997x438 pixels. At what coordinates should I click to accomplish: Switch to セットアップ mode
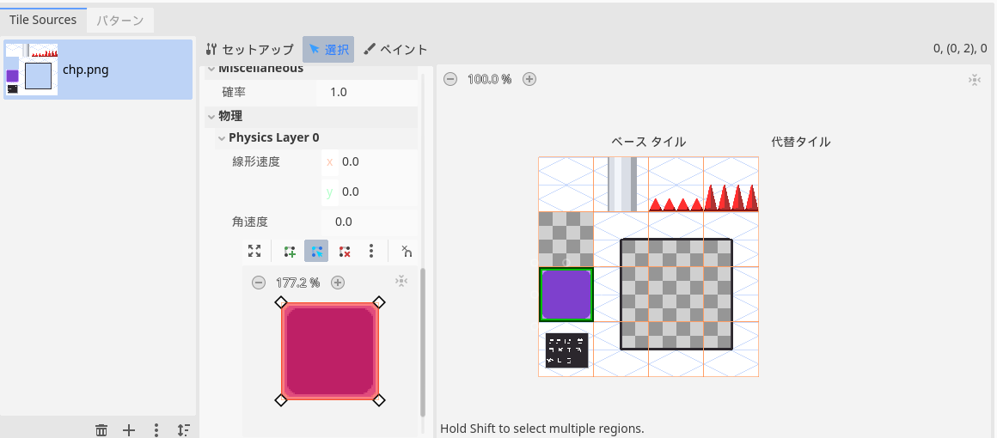click(250, 50)
